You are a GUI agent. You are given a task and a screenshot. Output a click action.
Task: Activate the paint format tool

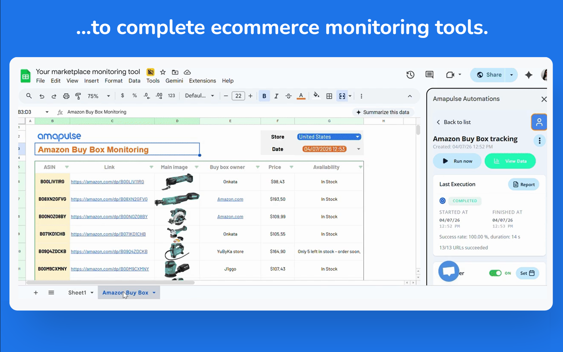(78, 96)
